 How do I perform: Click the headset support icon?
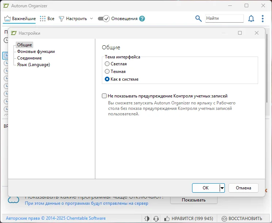(x=156, y=219)
